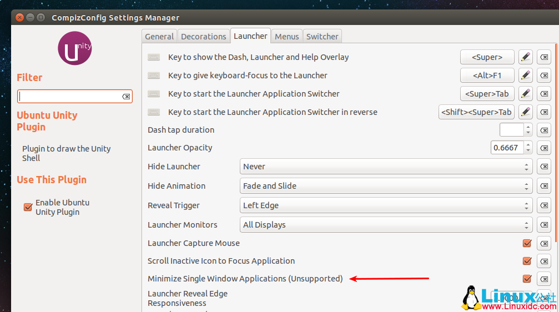Open the Hide Animation dropdown
The image size is (559, 312).
[386, 186]
